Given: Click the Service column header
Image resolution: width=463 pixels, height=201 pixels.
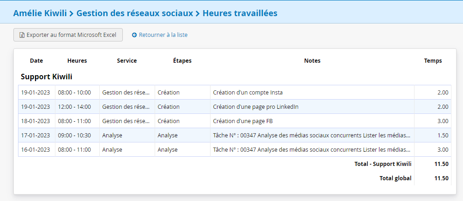Looking at the screenshot, I should [x=126, y=61].
